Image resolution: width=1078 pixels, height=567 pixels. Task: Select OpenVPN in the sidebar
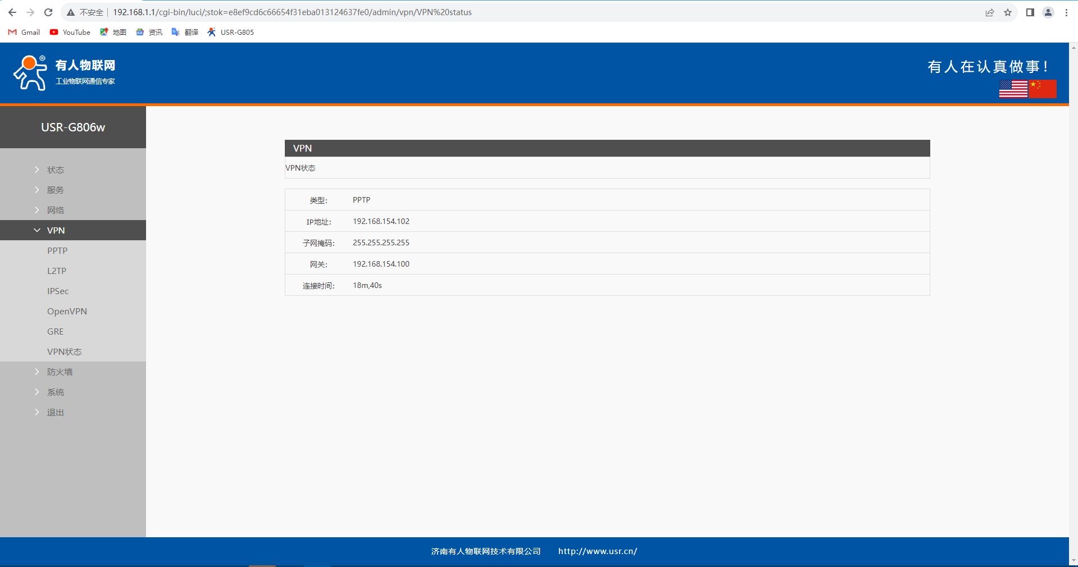pyautogui.click(x=67, y=311)
